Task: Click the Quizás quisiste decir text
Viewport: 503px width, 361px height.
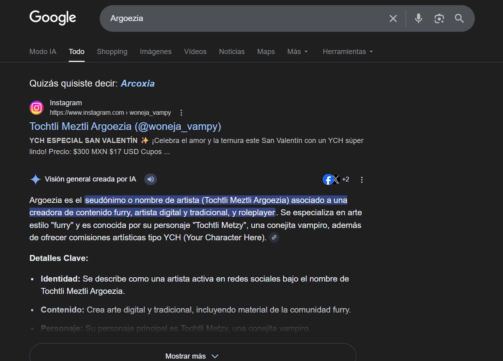Action: click(73, 83)
